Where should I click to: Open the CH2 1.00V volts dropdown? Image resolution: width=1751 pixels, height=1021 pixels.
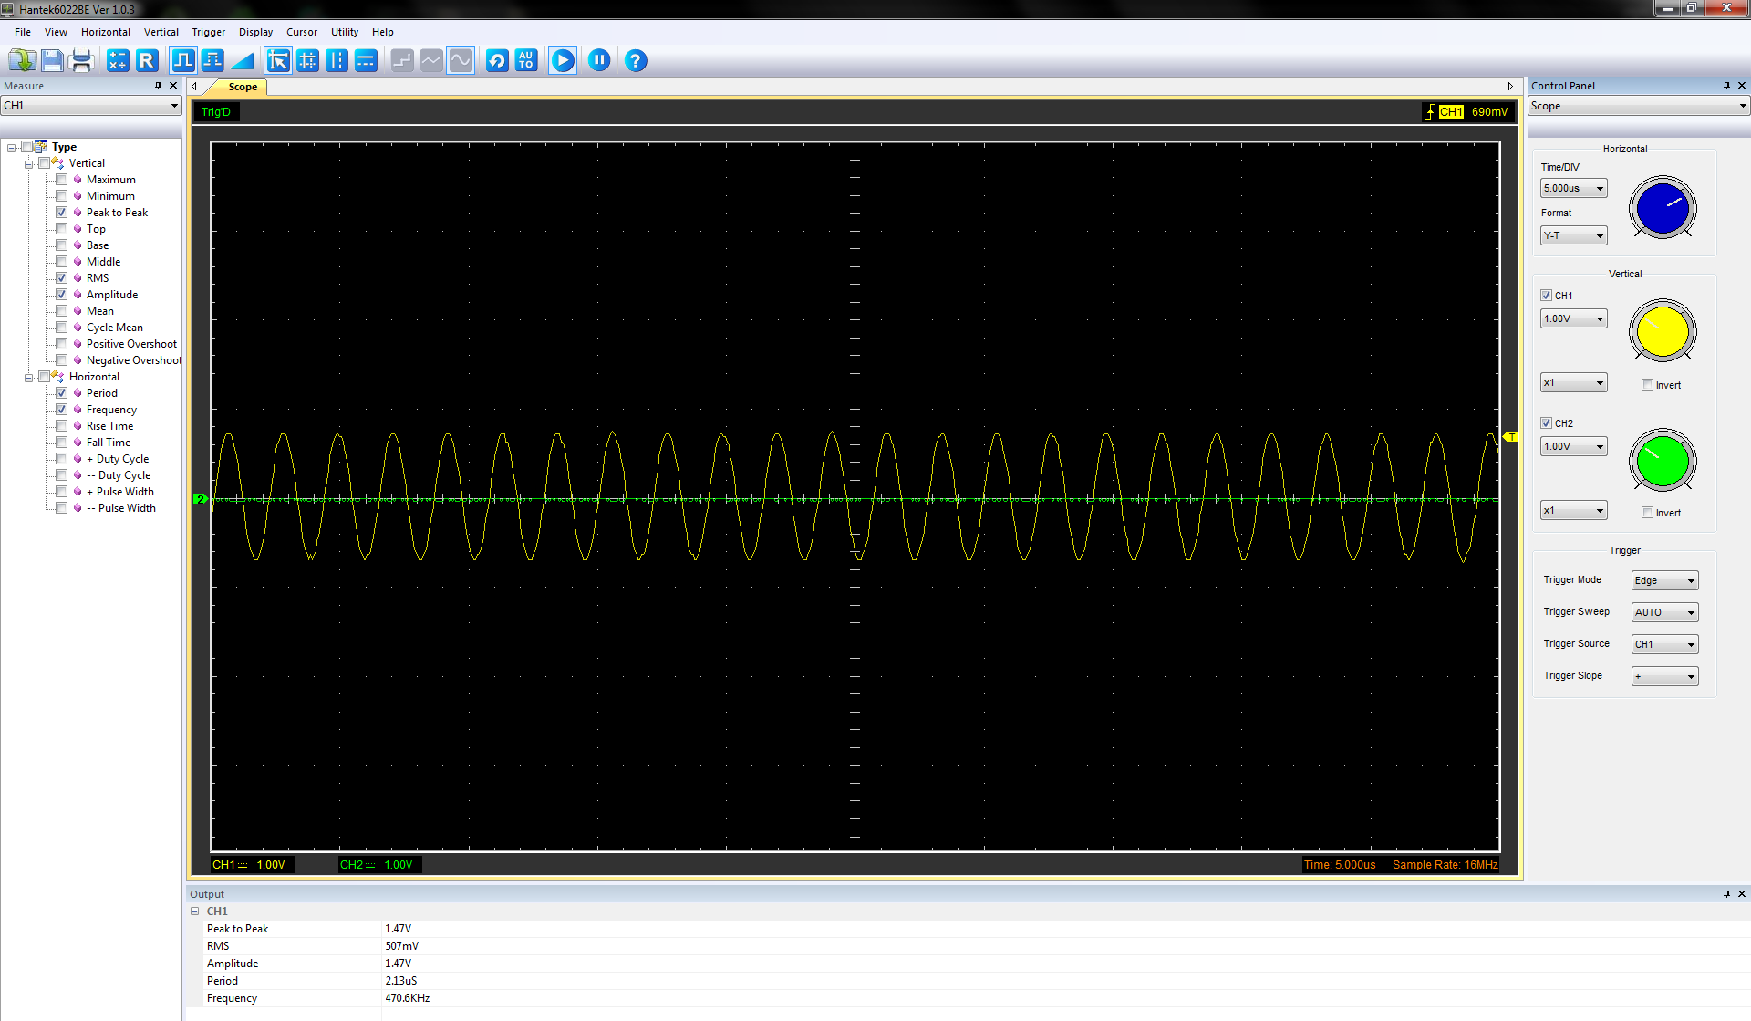point(1574,447)
